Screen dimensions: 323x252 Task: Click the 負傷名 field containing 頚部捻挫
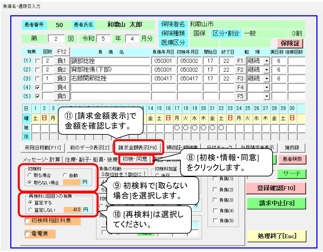click(x=111, y=61)
